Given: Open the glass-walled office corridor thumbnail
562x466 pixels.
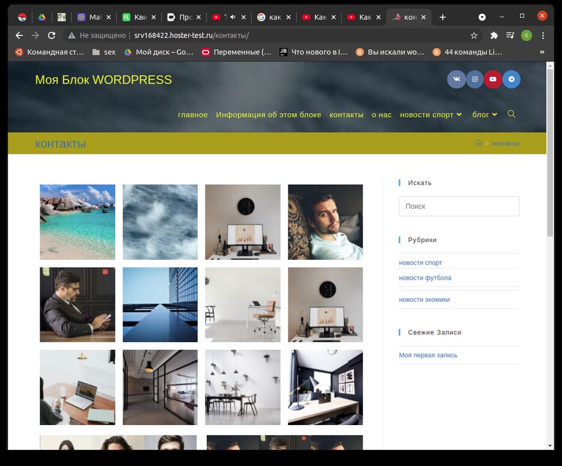Looking at the screenshot, I should coord(160,387).
